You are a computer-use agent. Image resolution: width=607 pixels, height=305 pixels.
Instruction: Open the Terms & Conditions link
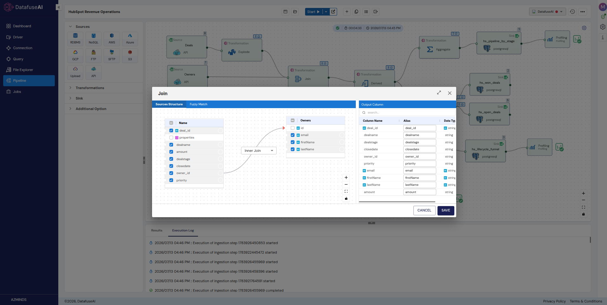(586, 301)
